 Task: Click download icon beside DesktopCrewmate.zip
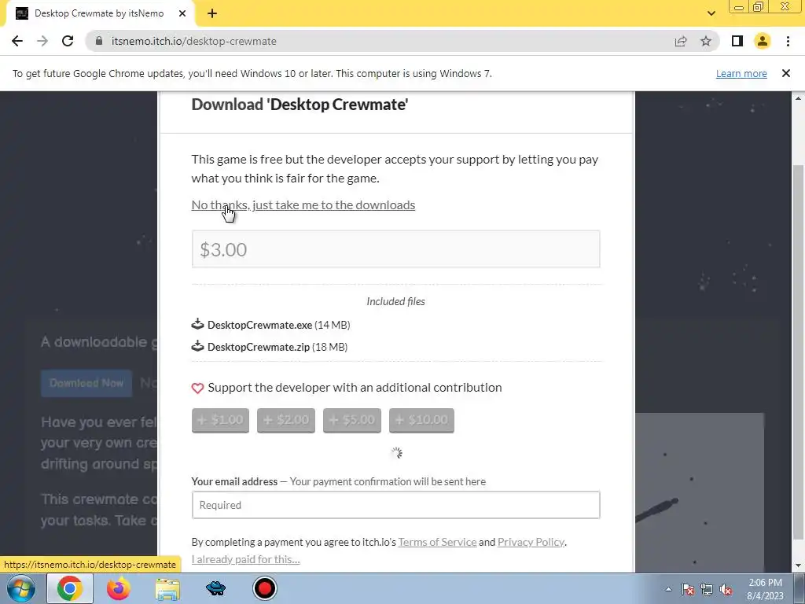pos(197,346)
